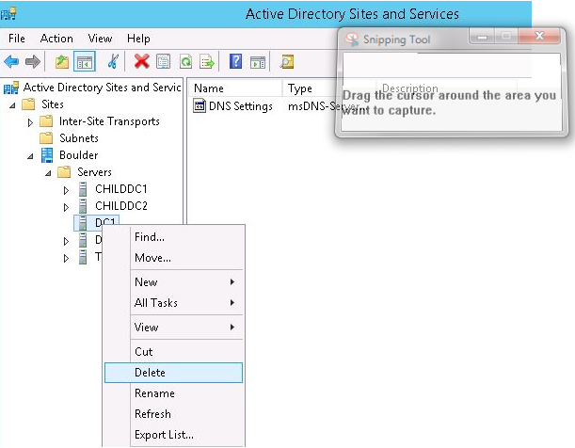
Task: Choose Refresh from the context menu
Action: pos(173,413)
